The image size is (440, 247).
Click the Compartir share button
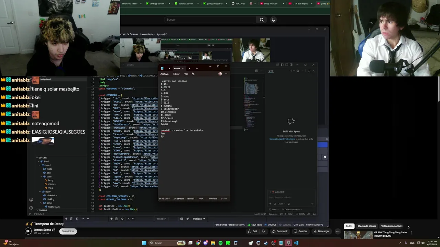point(279,231)
